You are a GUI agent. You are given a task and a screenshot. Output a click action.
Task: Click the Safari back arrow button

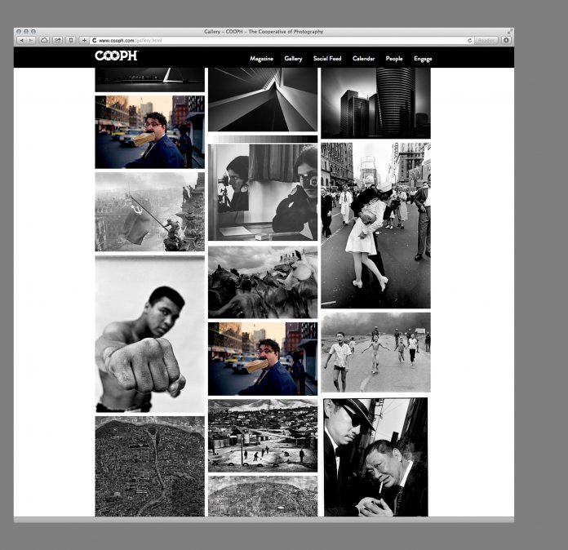click(21, 40)
